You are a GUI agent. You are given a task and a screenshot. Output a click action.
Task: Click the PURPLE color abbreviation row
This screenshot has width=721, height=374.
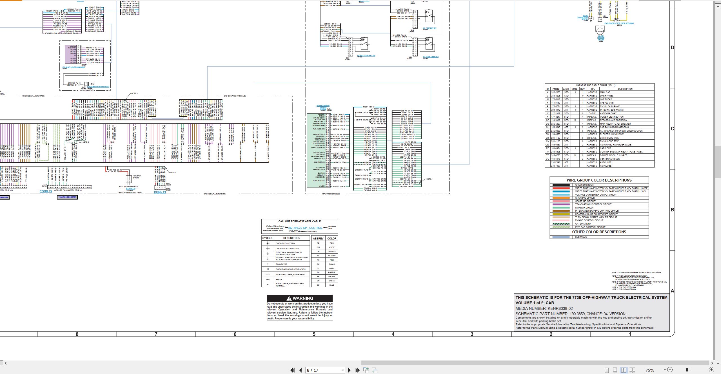click(325, 272)
